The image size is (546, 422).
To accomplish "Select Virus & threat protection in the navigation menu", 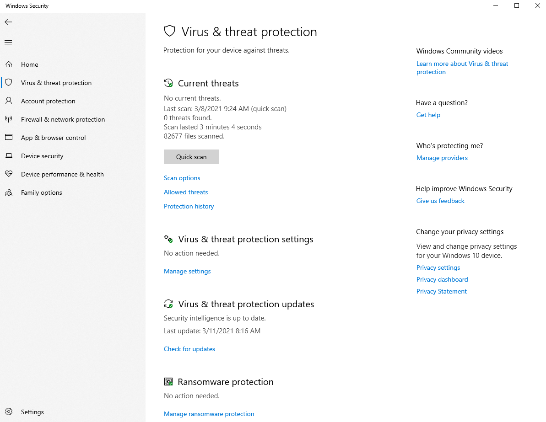I will click(56, 82).
